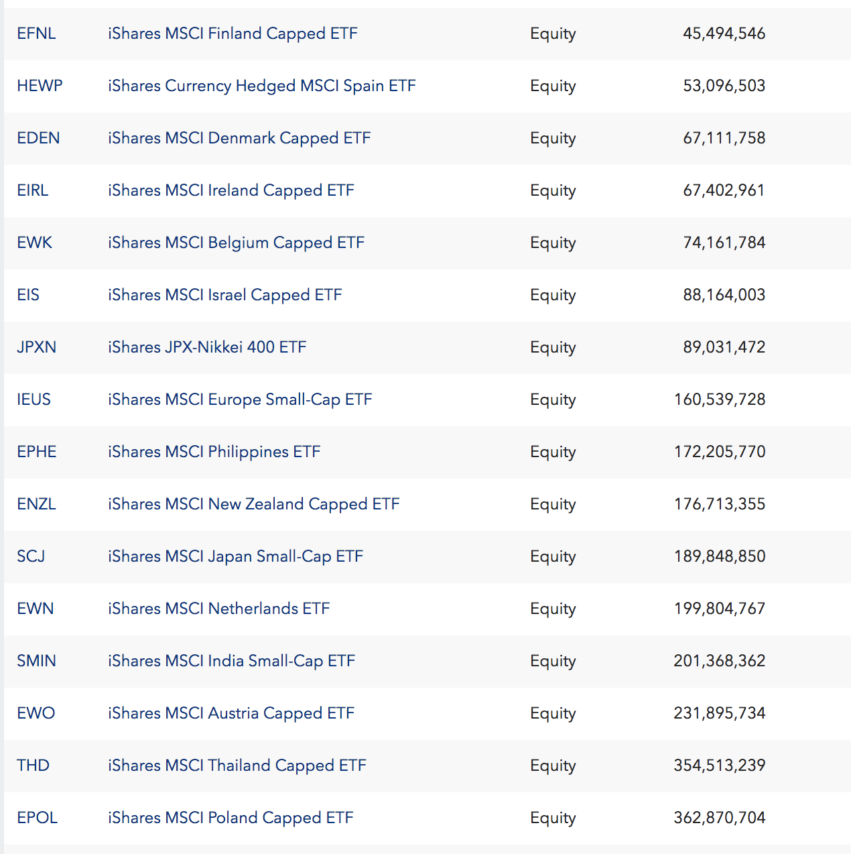The image size is (851, 854).
Task: Select the IEUS ticker link
Action: (x=34, y=400)
